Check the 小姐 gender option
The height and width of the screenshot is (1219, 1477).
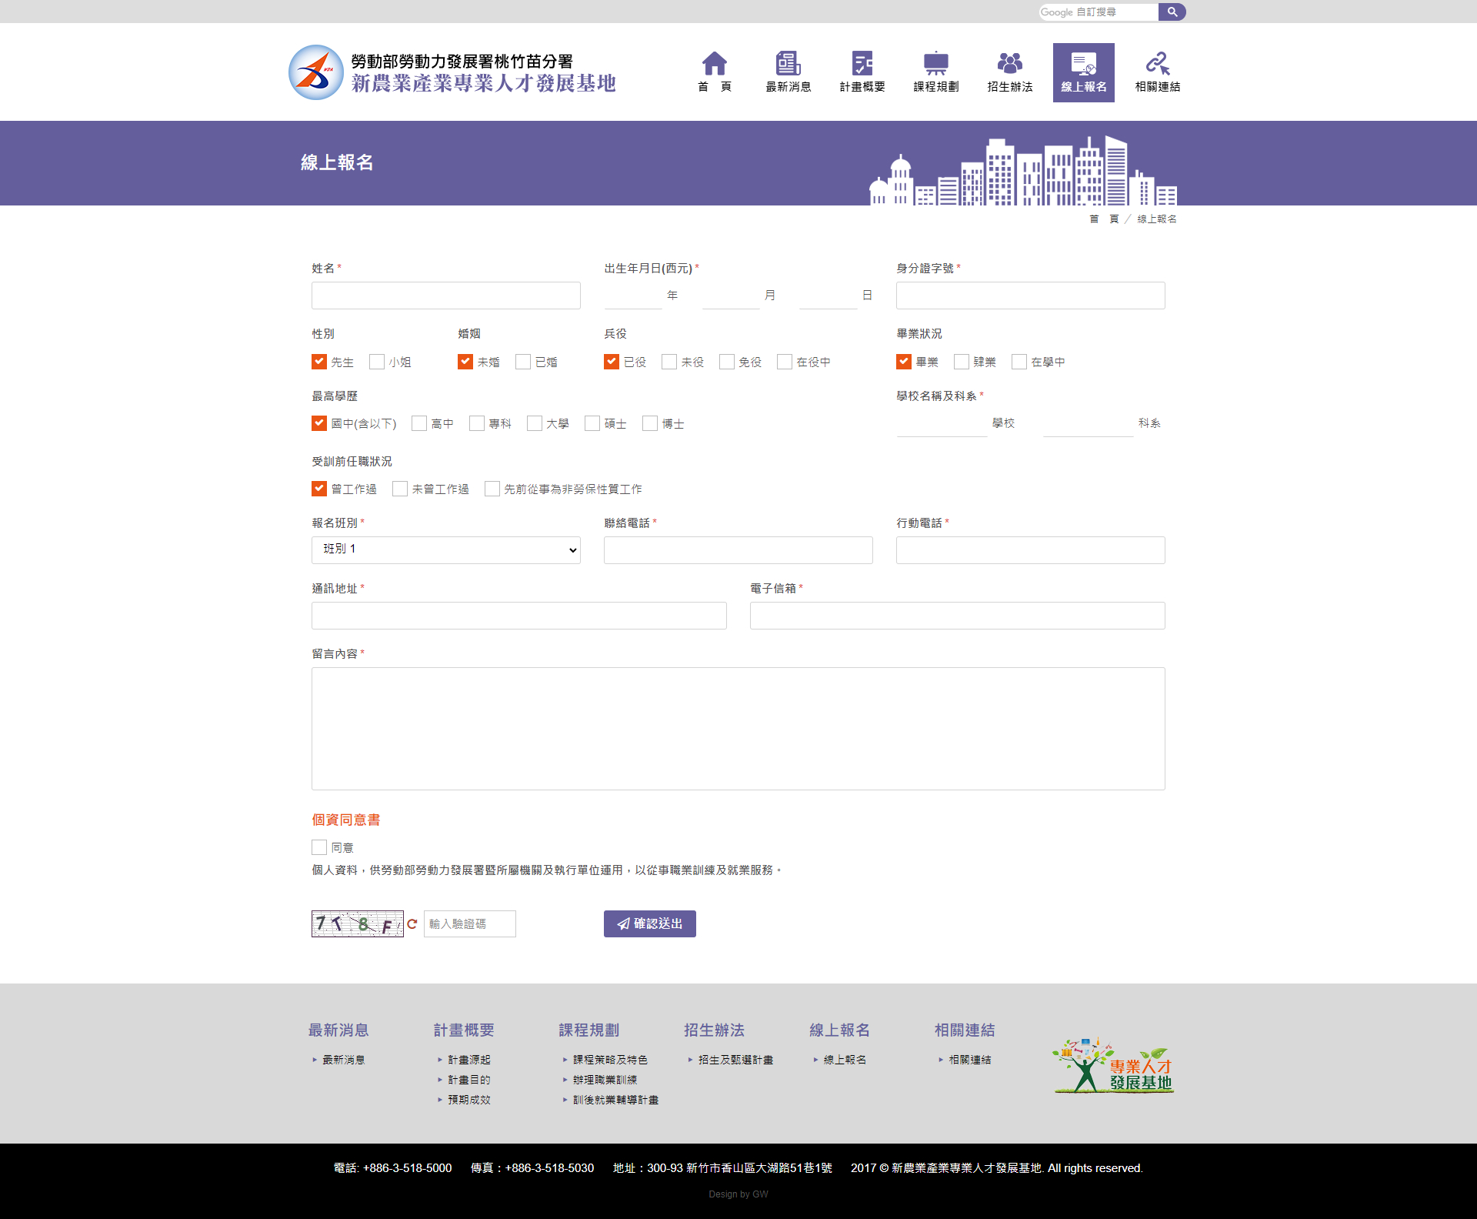pyautogui.click(x=377, y=362)
